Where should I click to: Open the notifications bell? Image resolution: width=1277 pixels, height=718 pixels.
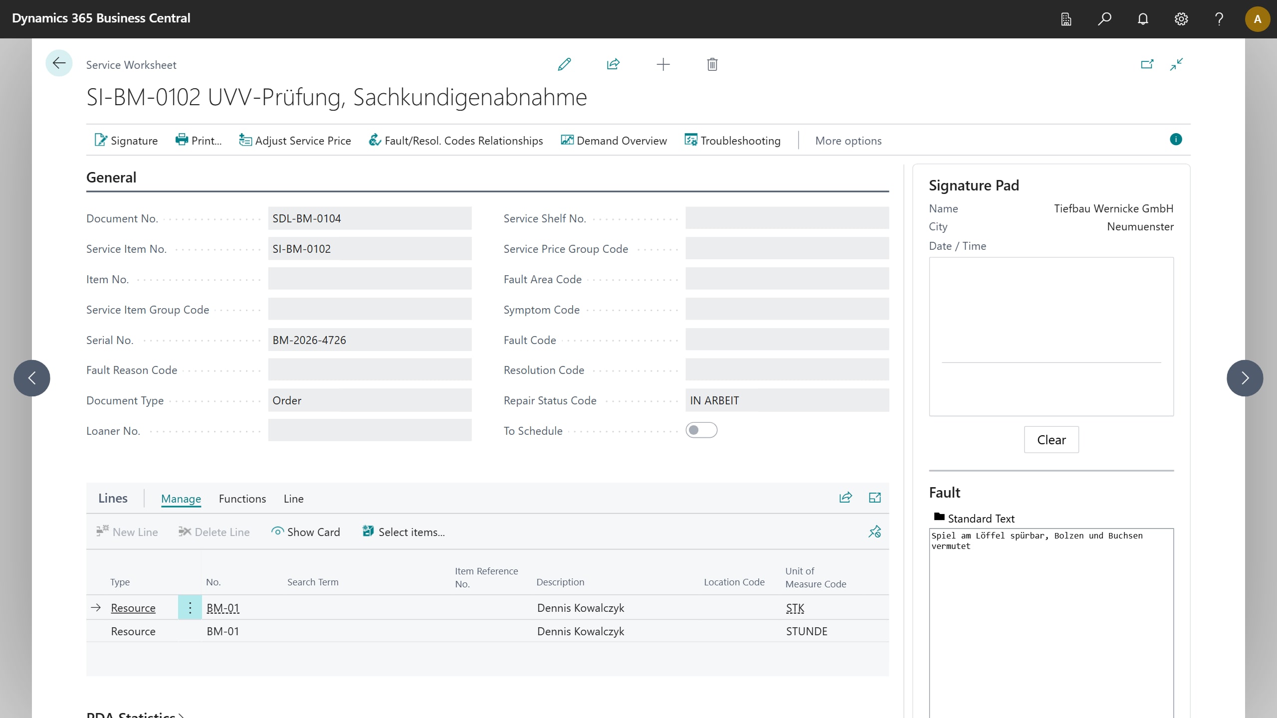click(x=1143, y=19)
